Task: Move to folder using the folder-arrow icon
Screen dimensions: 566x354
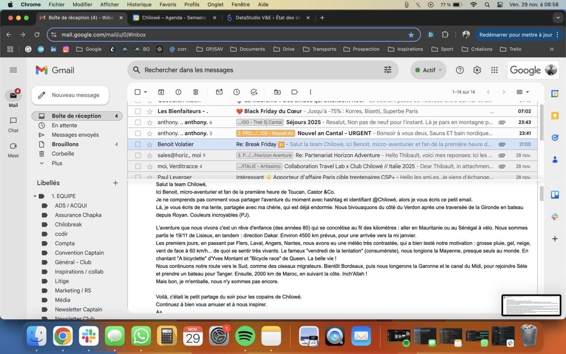Action: pos(277,92)
